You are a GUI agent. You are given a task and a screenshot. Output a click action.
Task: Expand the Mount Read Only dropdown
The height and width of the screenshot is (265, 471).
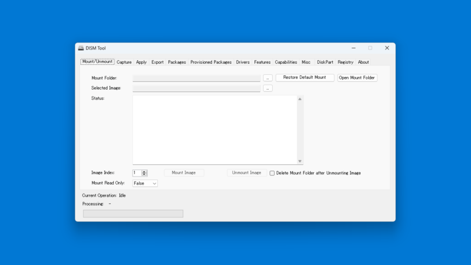point(145,183)
